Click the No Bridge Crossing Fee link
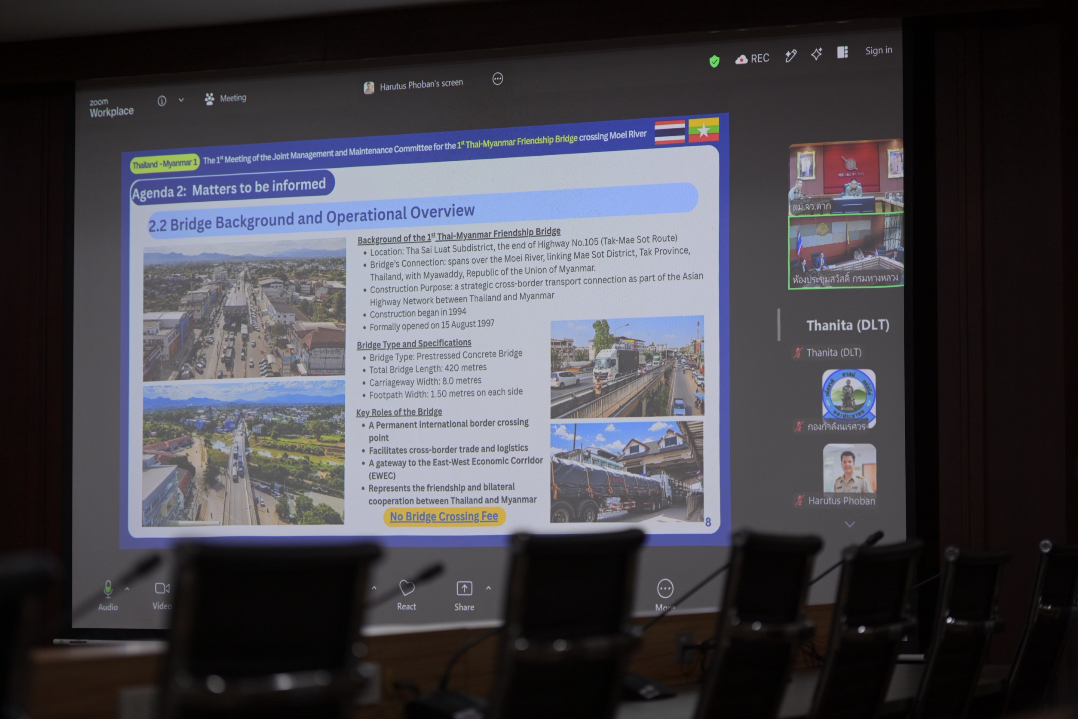Screen dimensions: 1078x719 click(444, 517)
